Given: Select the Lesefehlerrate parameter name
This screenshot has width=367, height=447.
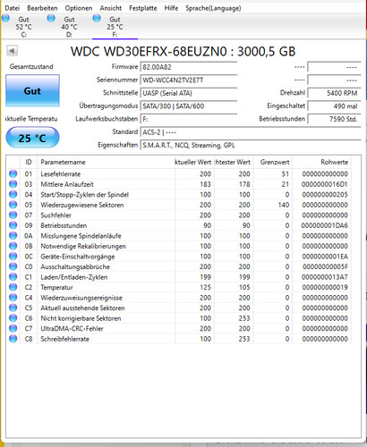Looking at the screenshot, I should [61, 174].
